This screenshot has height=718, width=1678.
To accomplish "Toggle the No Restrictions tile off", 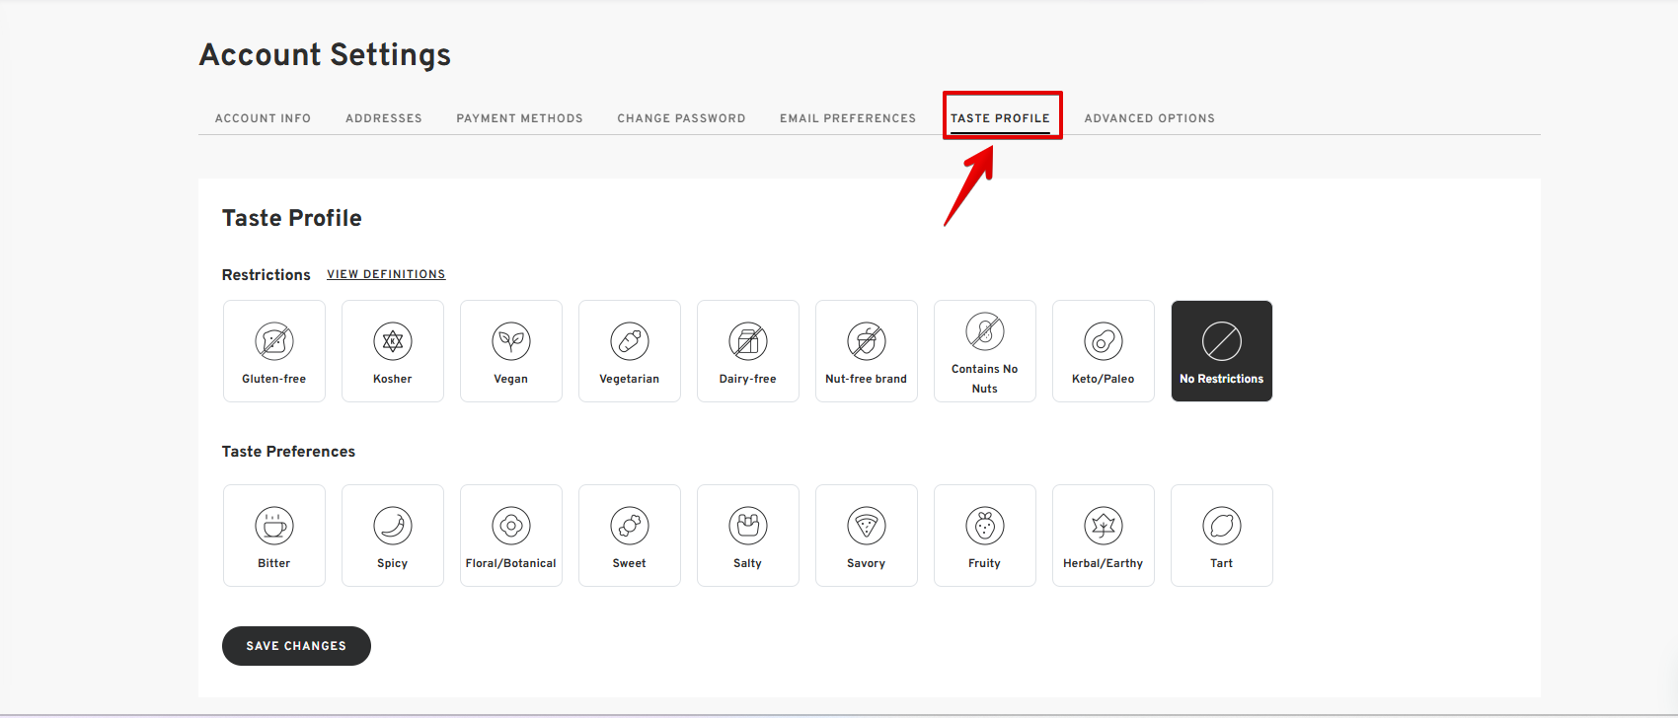I will click(x=1221, y=351).
